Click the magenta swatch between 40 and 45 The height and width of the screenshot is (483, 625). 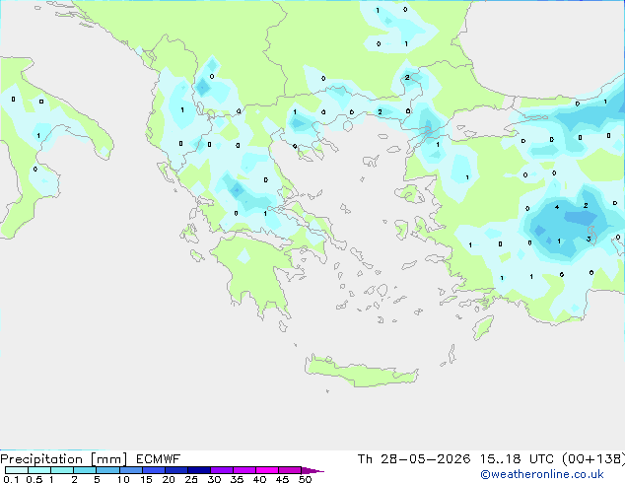[267, 470]
